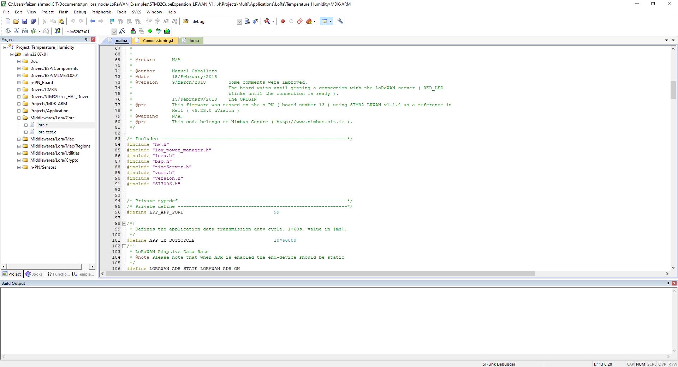Image resolution: width=678 pixels, height=367 pixels.
Task: Open the Peripherals menu
Action: (101, 12)
